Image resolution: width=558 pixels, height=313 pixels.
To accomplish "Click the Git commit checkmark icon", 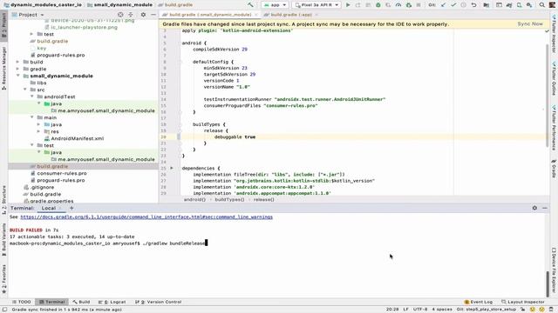I will [x=453, y=5].
